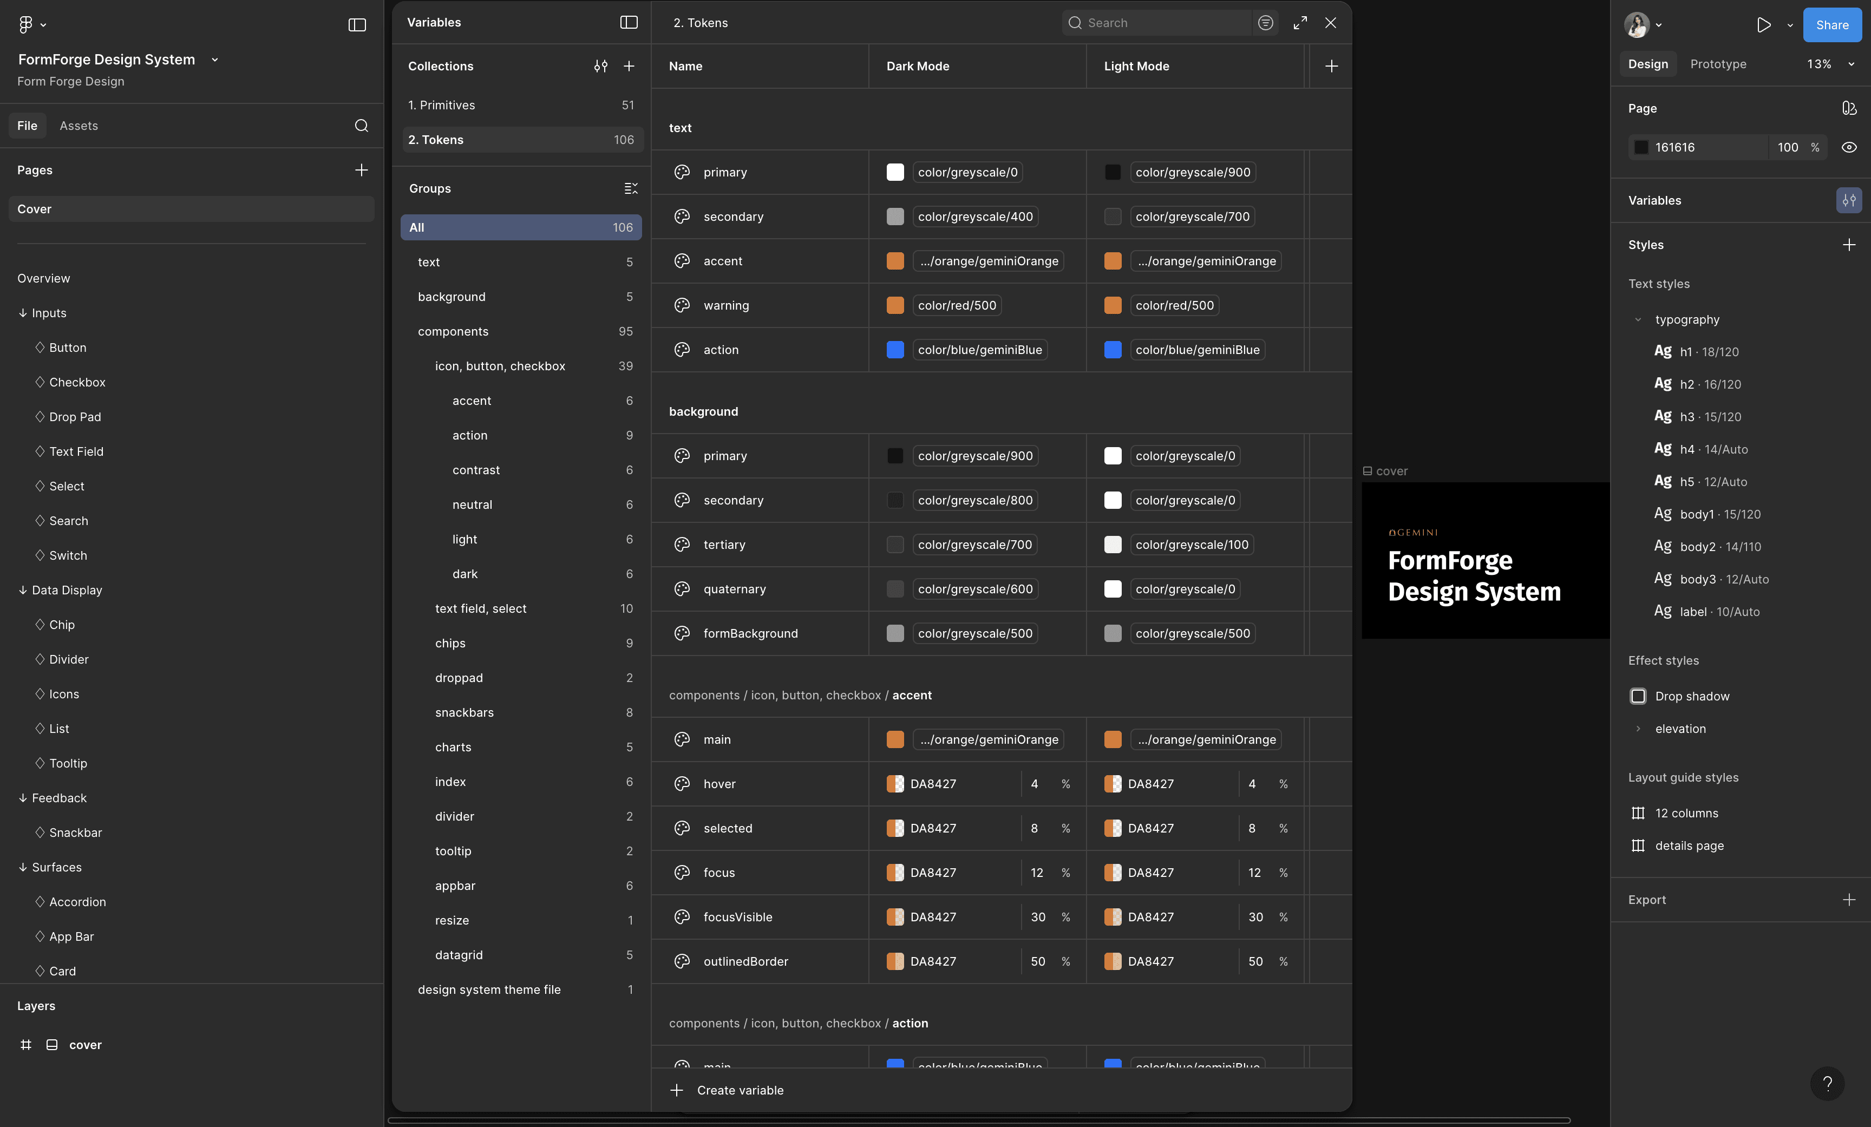Open the Variables settings icon in the Design panel
Image resolution: width=1871 pixels, height=1127 pixels.
point(1848,200)
